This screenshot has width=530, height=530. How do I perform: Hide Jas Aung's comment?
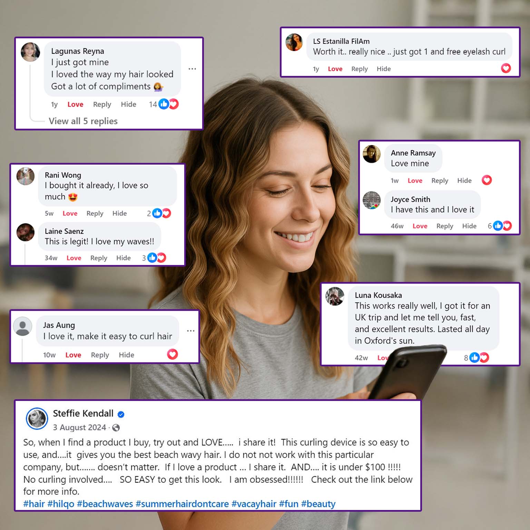tap(127, 355)
